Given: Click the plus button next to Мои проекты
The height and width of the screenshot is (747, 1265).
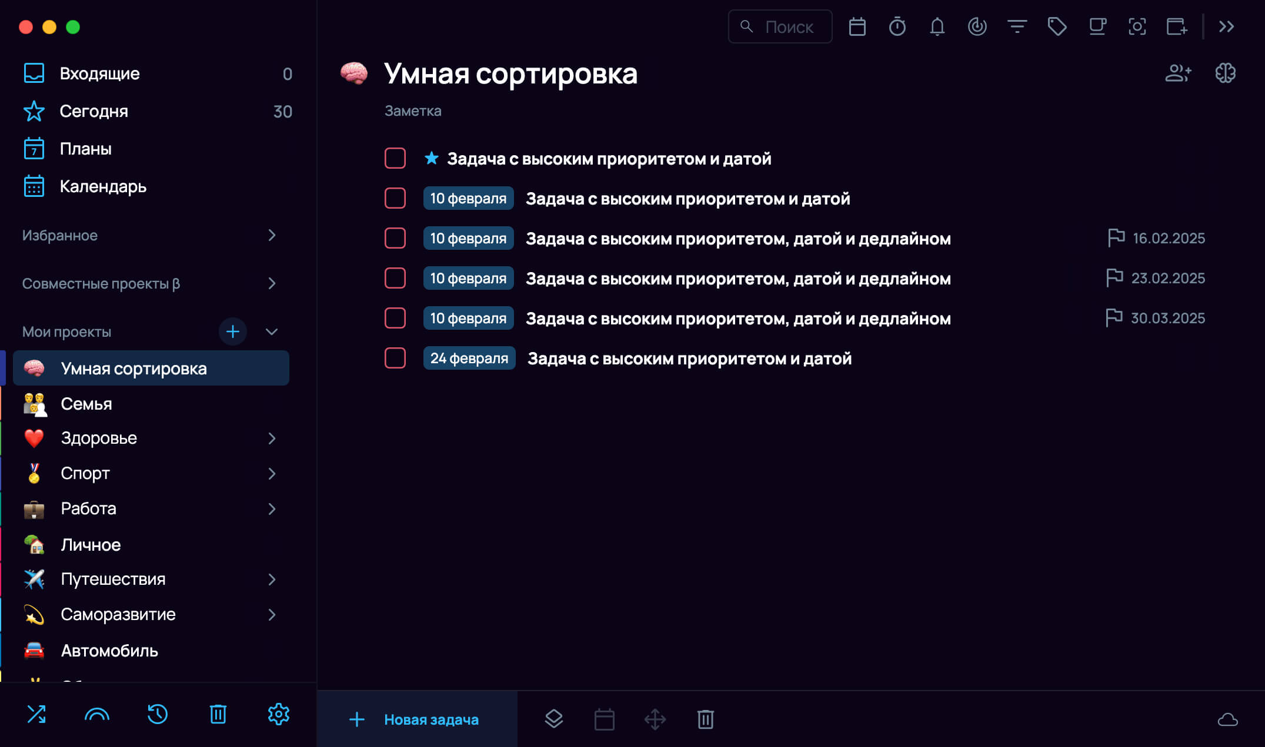Looking at the screenshot, I should [x=233, y=331].
